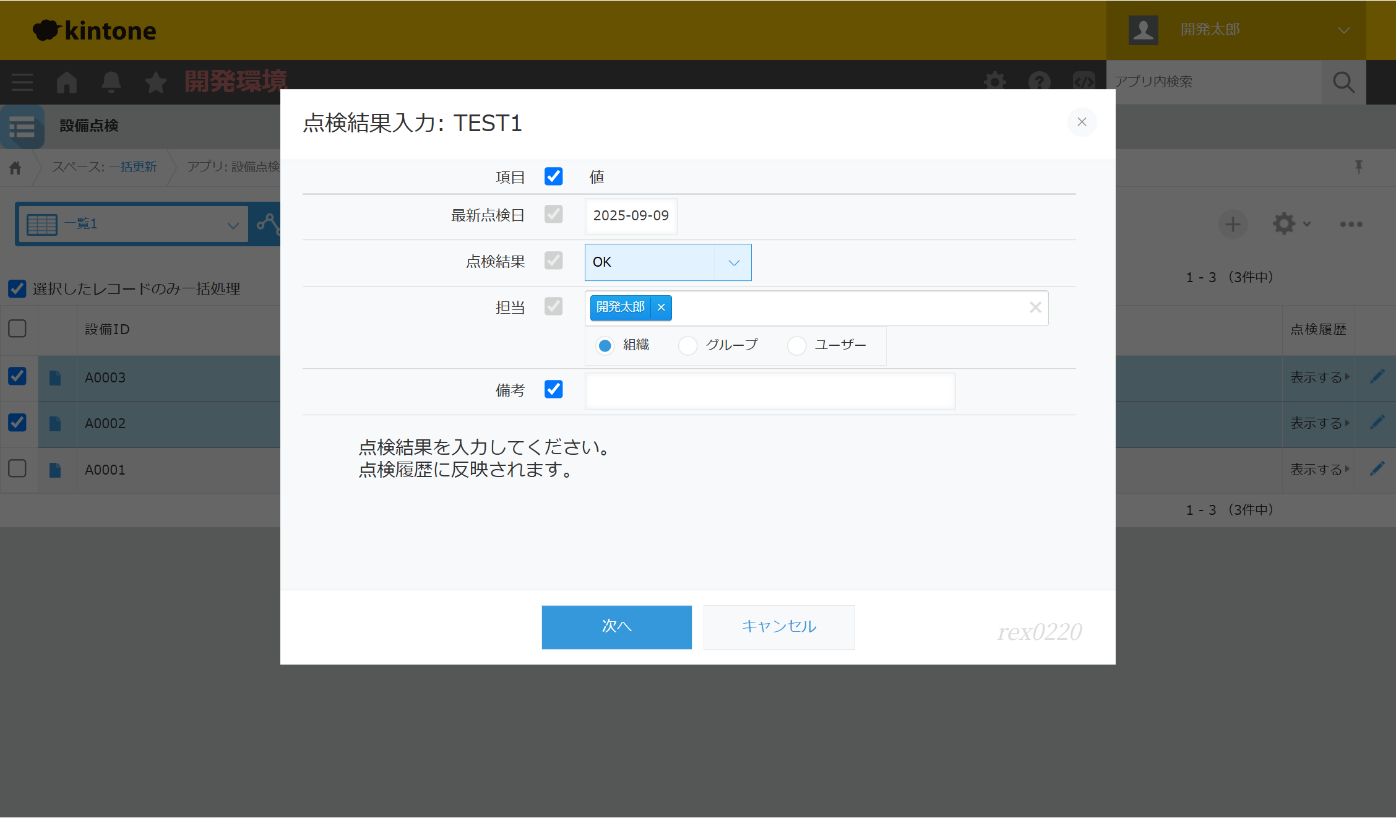Click the home icon in header
The width and height of the screenshot is (1396, 818).
pyautogui.click(x=67, y=82)
